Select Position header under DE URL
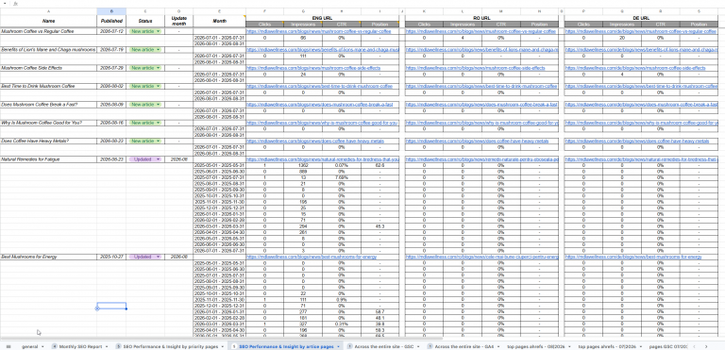725x350 pixels. coord(699,24)
